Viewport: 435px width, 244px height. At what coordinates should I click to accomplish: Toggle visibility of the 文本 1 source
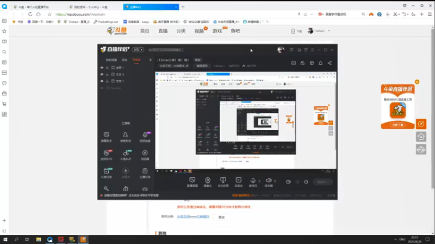coord(102,81)
